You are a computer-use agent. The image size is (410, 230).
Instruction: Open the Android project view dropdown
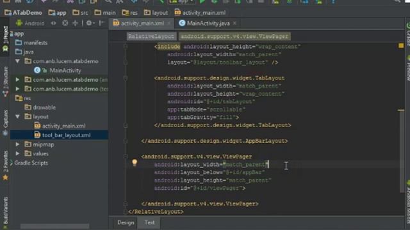click(x=30, y=23)
